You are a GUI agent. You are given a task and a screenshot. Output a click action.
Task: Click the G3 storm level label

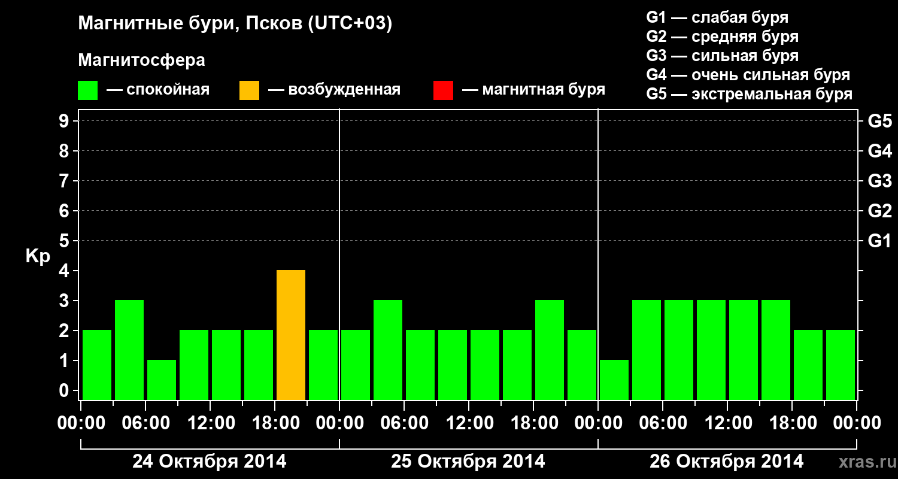point(879,181)
